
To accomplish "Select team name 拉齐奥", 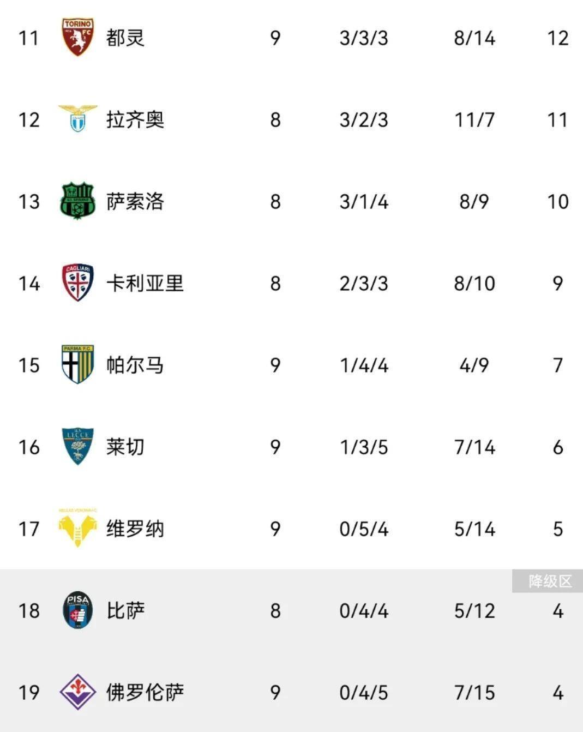I will pos(135,119).
